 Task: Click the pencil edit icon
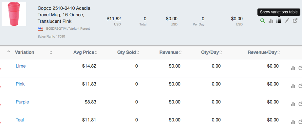(287, 21)
